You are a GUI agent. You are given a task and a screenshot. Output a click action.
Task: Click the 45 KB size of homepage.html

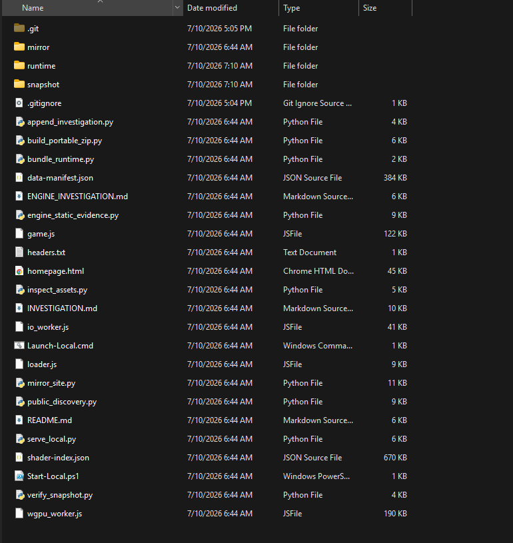397,271
